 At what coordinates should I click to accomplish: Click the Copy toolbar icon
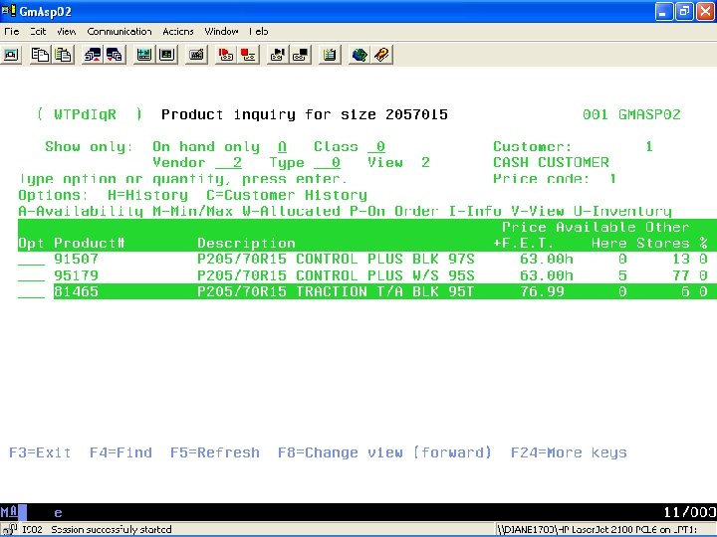(40, 55)
